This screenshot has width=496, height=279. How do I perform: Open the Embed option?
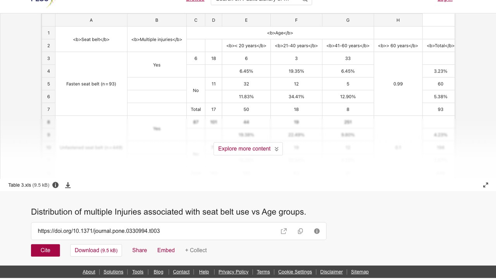click(166, 250)
